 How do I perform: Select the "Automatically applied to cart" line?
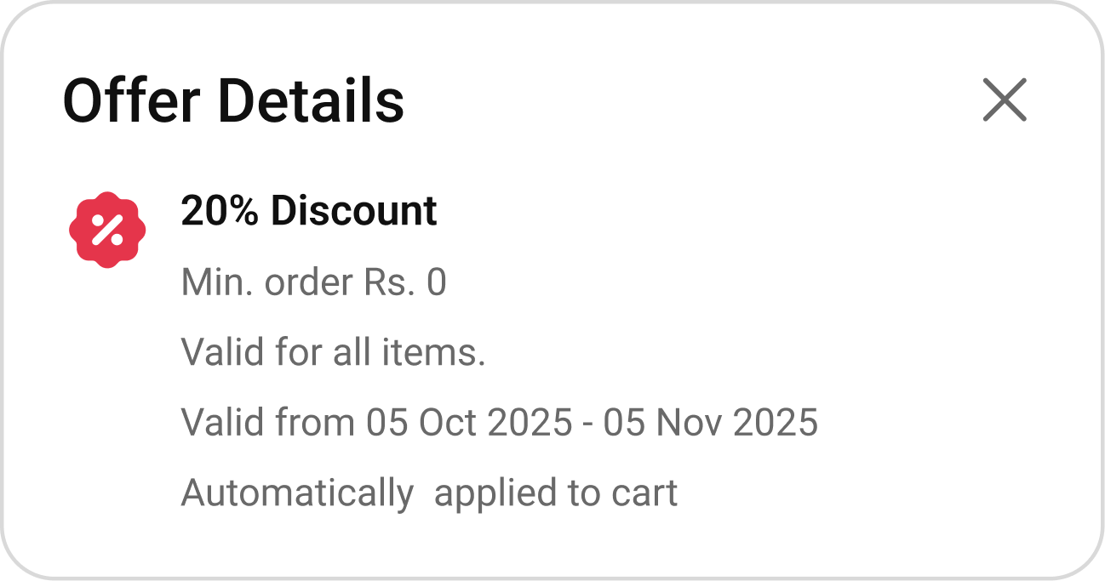(429, 493)
